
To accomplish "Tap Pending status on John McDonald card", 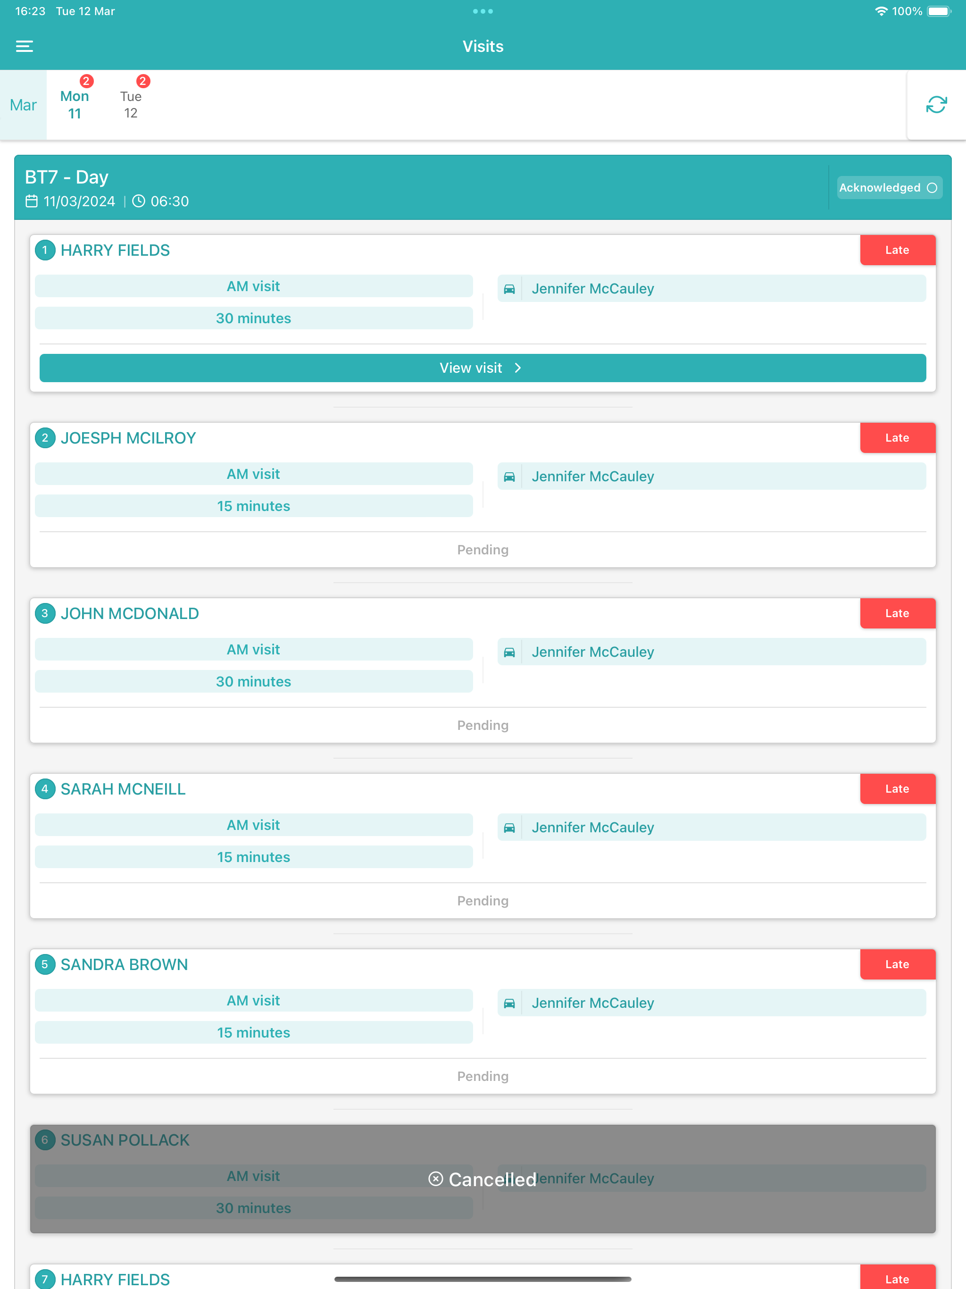I will (483, 725).
